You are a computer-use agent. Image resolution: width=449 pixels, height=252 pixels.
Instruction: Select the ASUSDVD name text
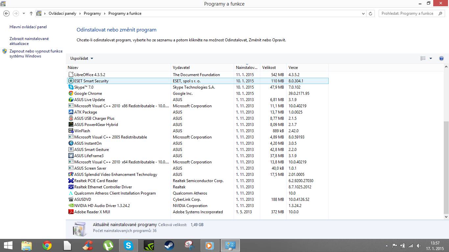(83, 199)
